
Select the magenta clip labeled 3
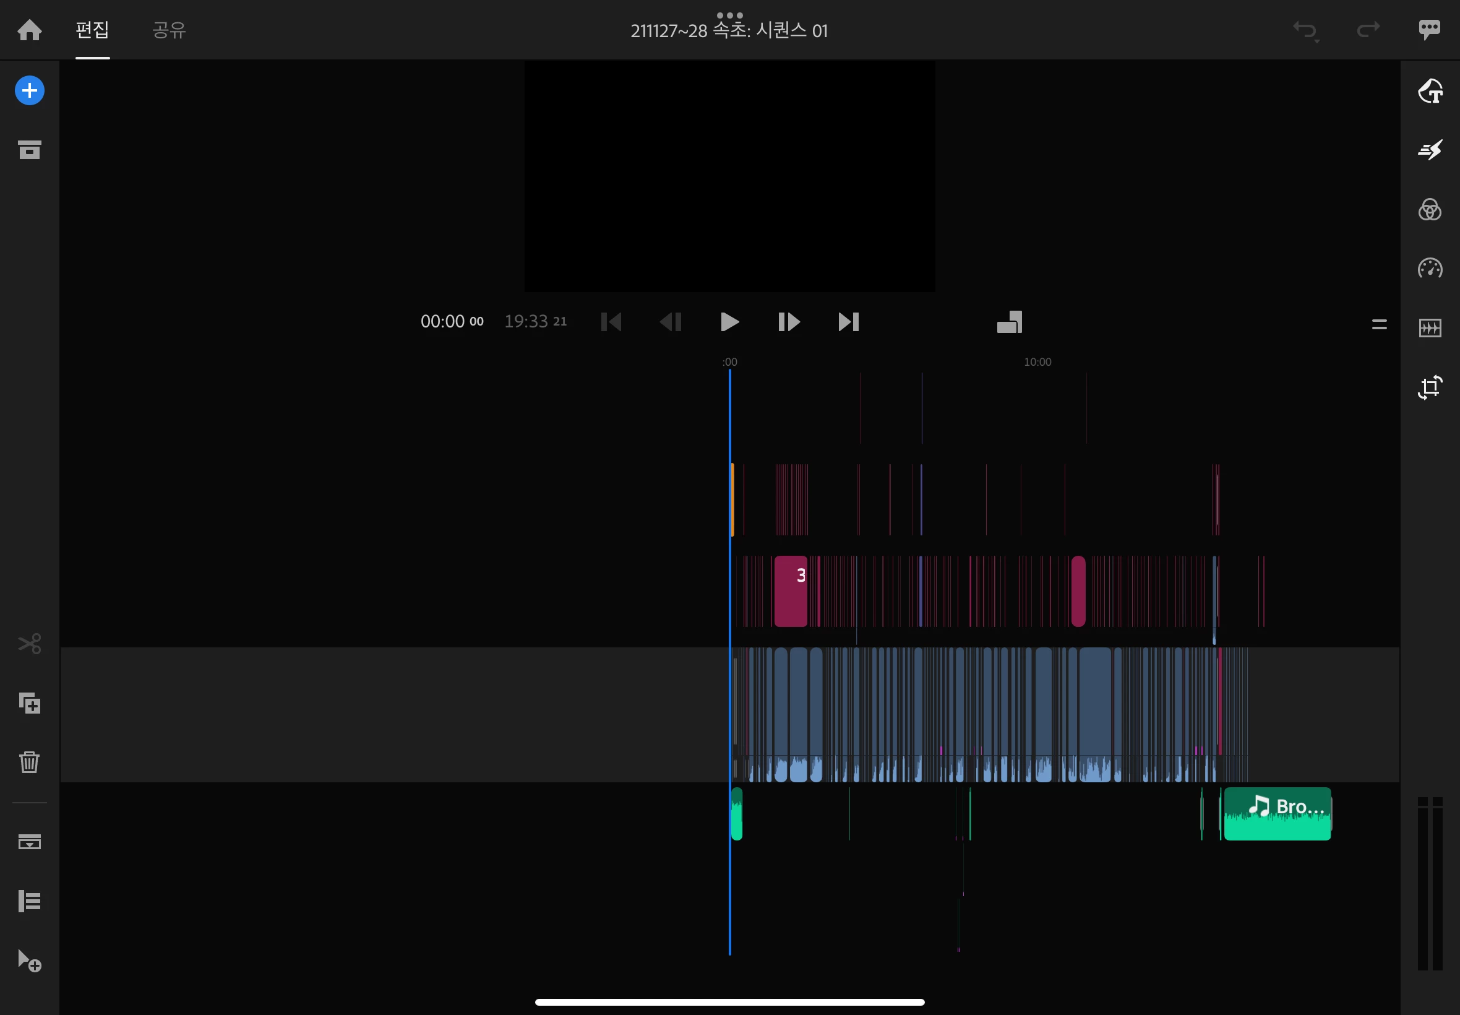790,592
